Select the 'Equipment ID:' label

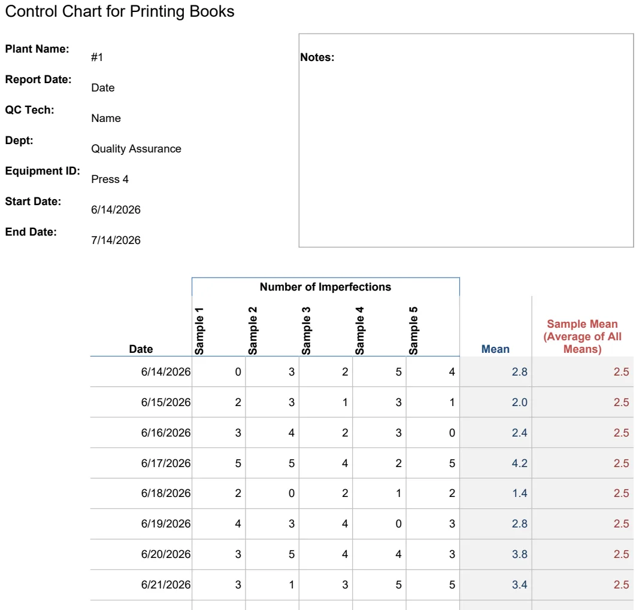pyautogui.click(x=43, y=171)
